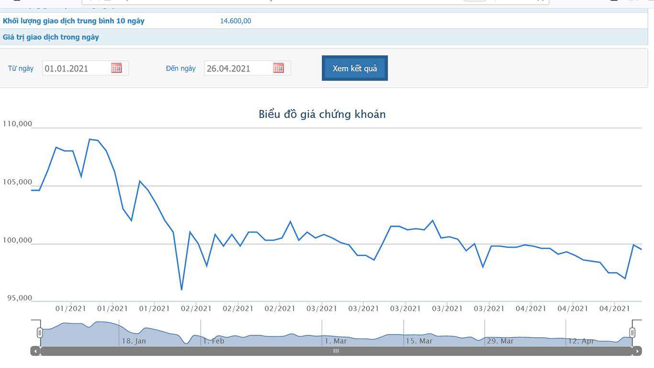Screen dimensions: 654x368
Task: Click the left arrow of the chart scrollbar
Action: [35, 351]
